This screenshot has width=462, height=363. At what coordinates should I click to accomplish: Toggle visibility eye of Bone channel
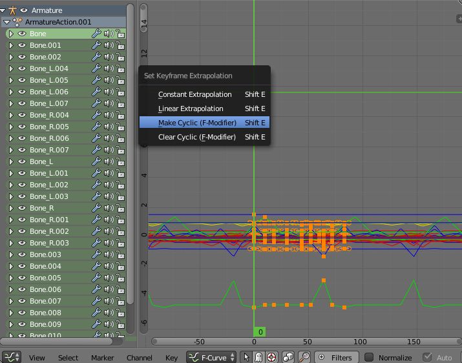(22, 34)
